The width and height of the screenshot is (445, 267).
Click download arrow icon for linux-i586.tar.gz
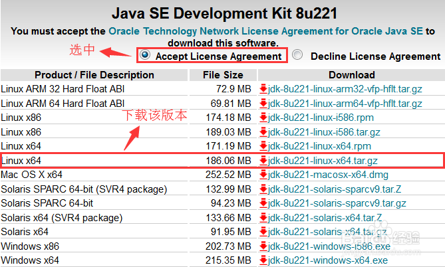tap(263, 132)
